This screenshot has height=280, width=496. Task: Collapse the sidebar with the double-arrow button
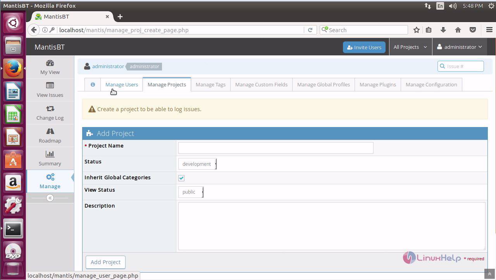point(50,198)
